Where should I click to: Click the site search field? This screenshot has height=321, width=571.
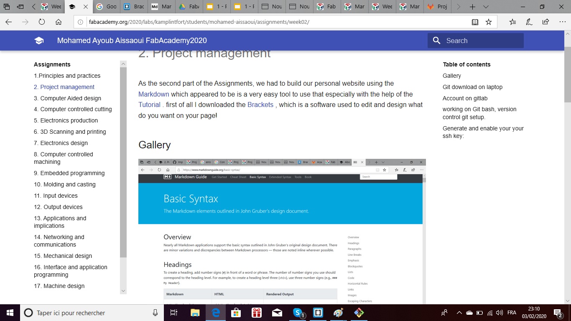(476, 41)
